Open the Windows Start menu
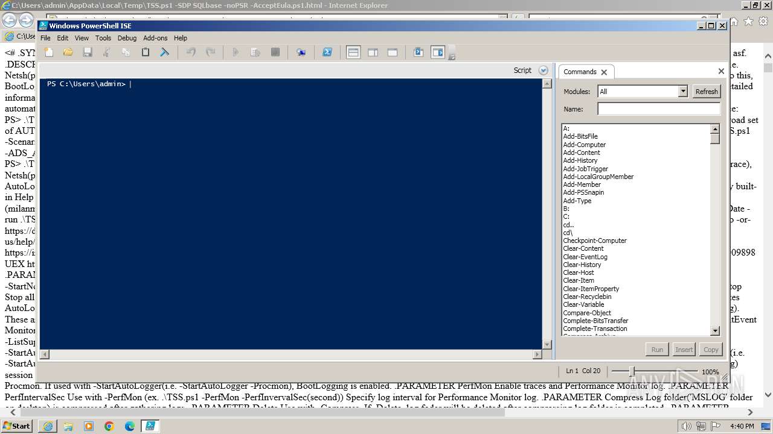 click(x=17, y=426)
